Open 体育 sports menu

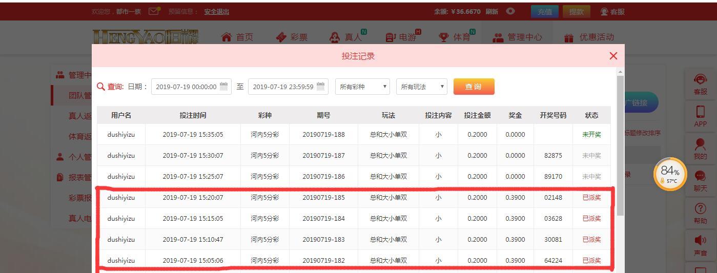tap(457, 36)
